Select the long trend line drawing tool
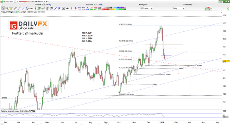Image resolution: width=230 pixels, height=125 pixels. pos(19,8)
